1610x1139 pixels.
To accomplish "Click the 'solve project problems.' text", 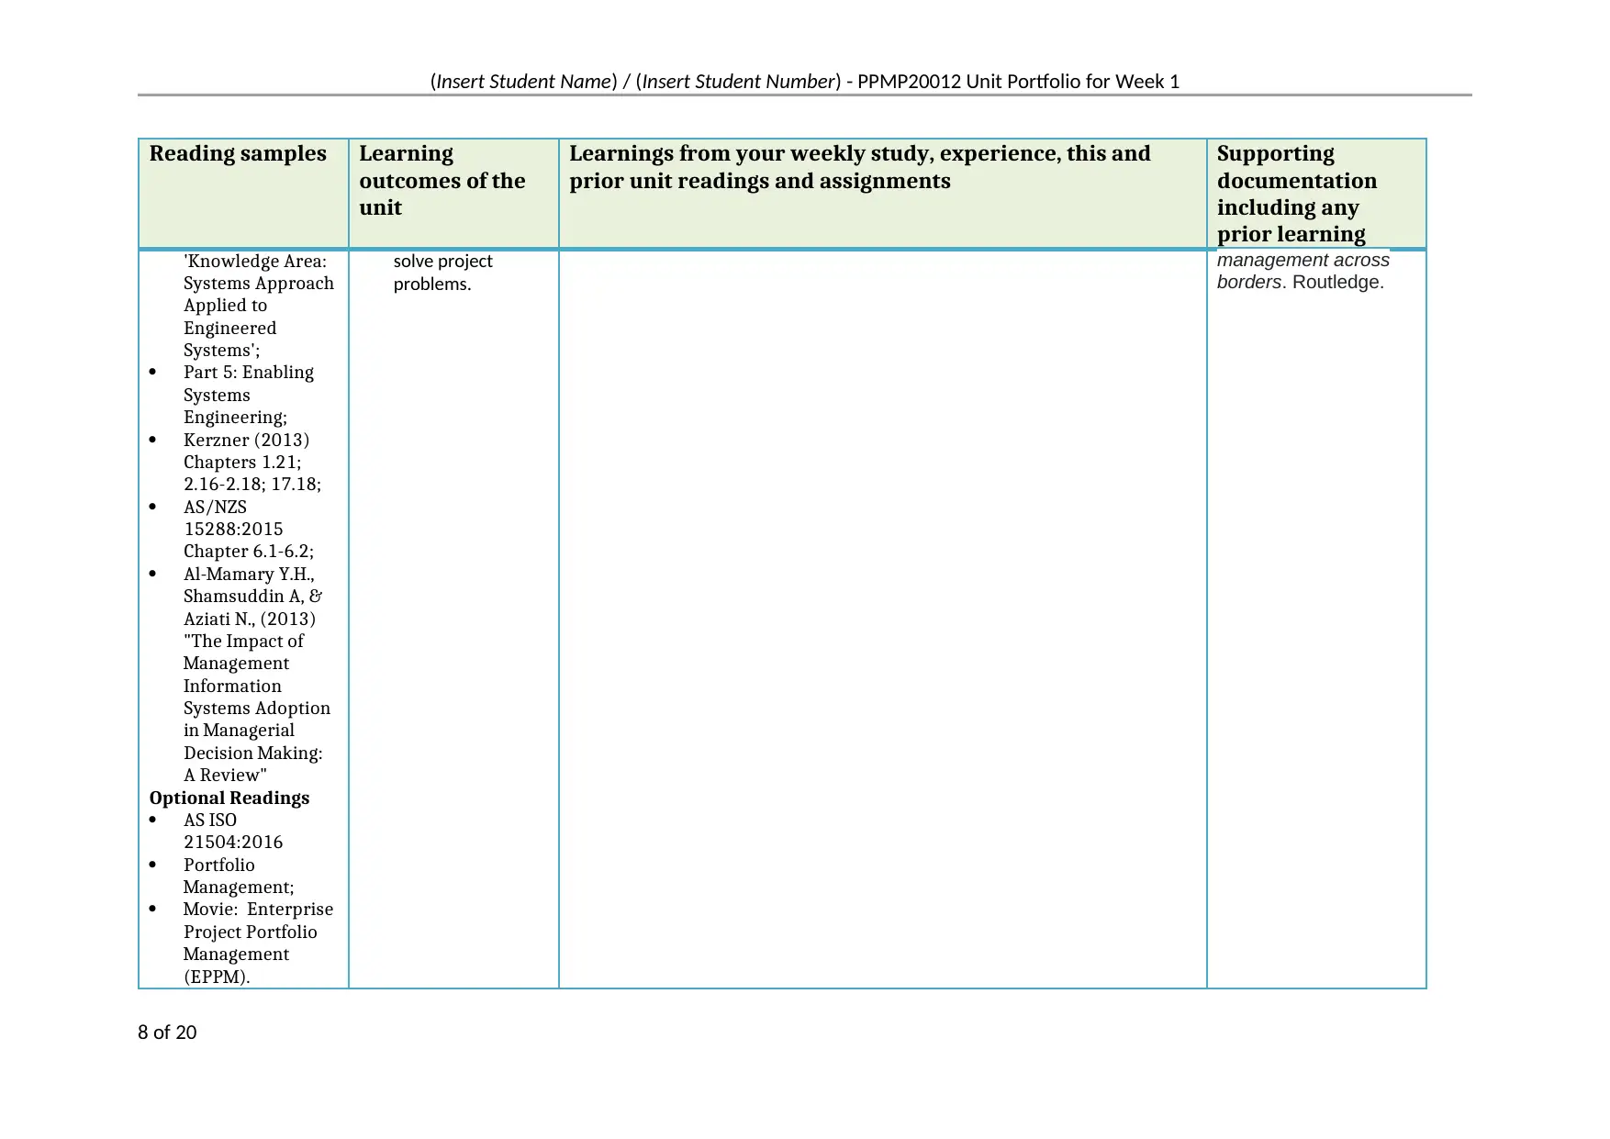I will 442,273.
